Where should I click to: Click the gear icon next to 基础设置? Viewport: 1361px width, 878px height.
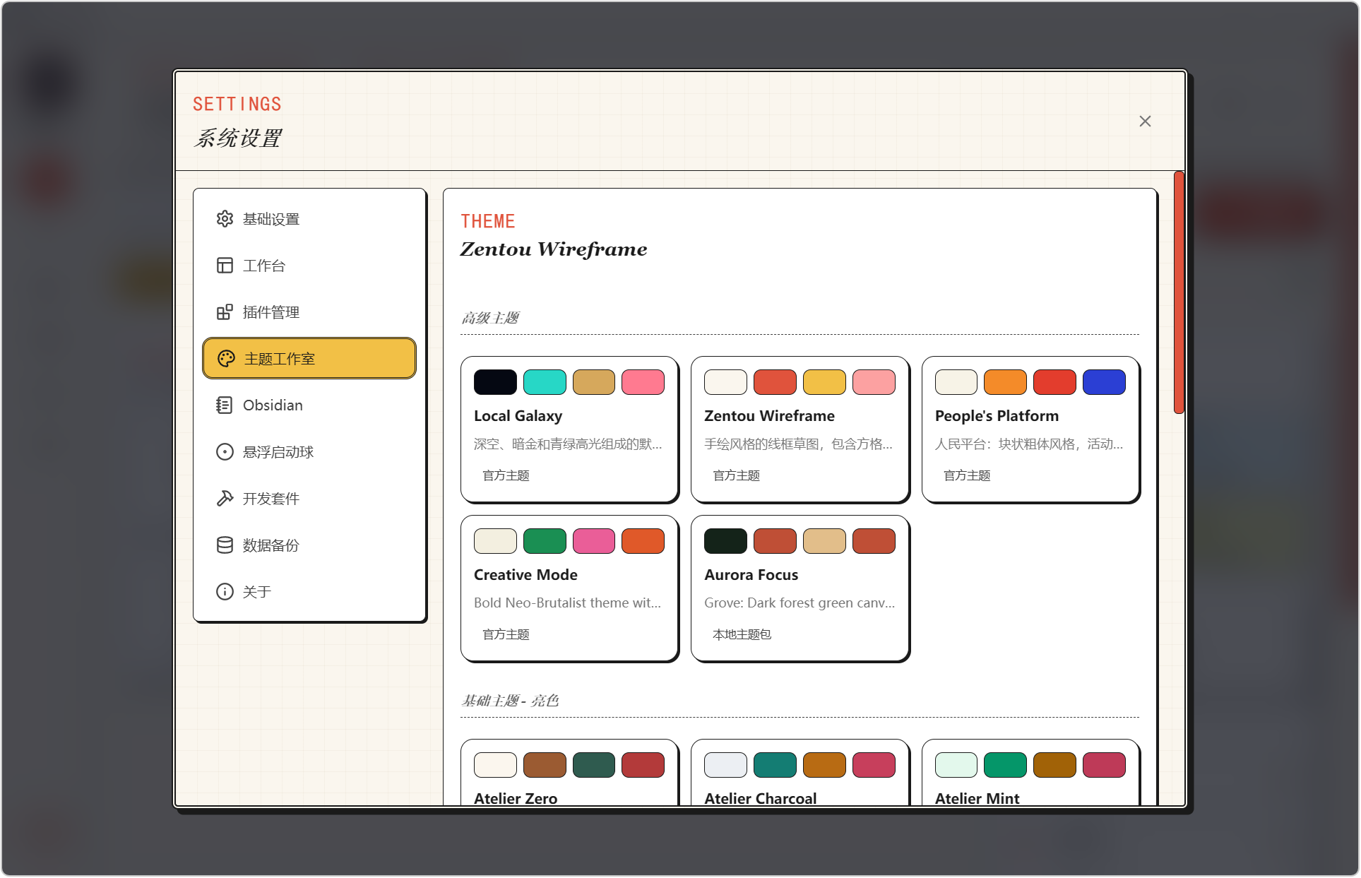point(225,219)
